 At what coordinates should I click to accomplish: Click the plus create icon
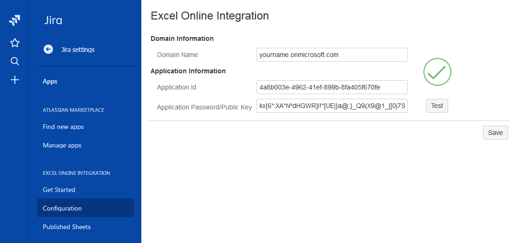[15, 80]
